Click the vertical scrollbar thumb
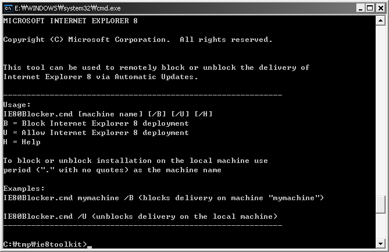This screenshot has height=252, width=389. coord(380,205)
